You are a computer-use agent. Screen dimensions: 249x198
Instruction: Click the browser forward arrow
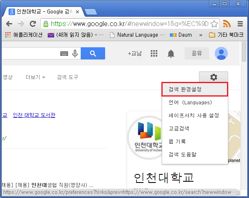pyautogui.click(x=21, y=24)
